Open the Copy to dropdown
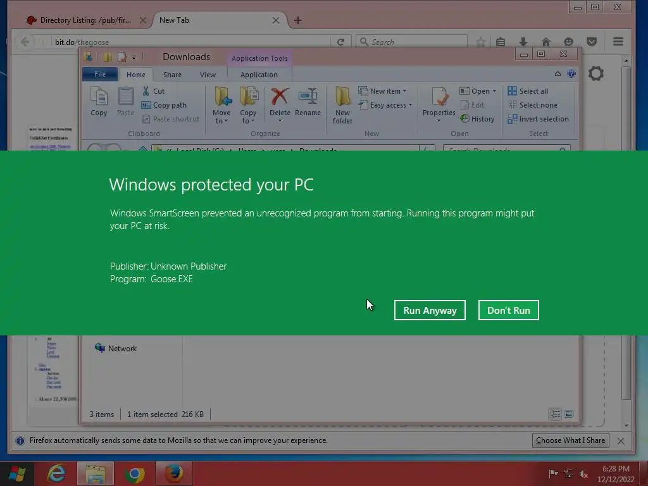The height and width of the screenshot is (486, 648). click(x=248, y=105)
